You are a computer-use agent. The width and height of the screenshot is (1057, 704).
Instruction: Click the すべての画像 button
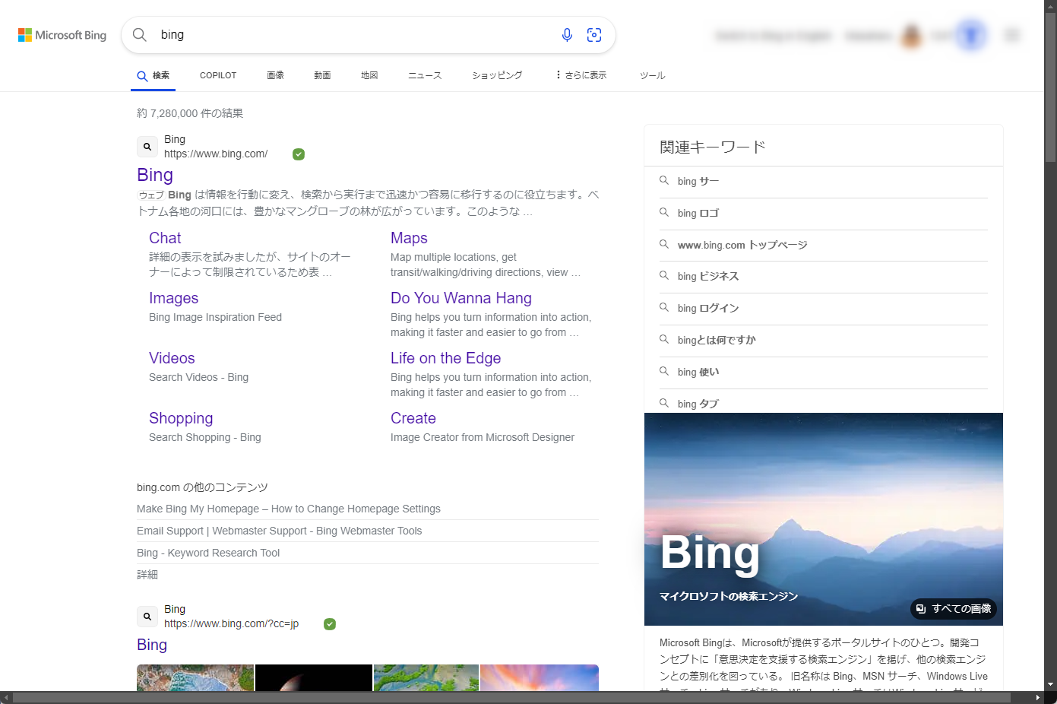click(954, 609)
